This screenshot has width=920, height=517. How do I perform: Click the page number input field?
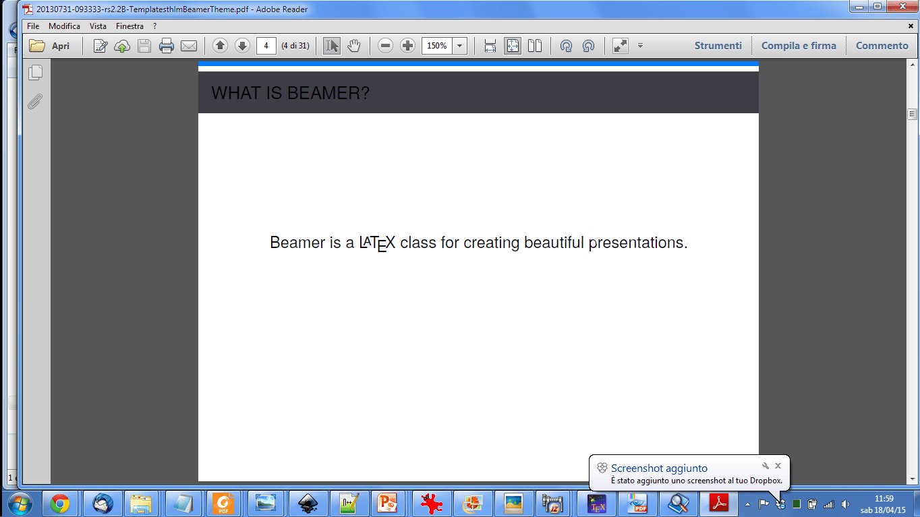coord(266,45)
